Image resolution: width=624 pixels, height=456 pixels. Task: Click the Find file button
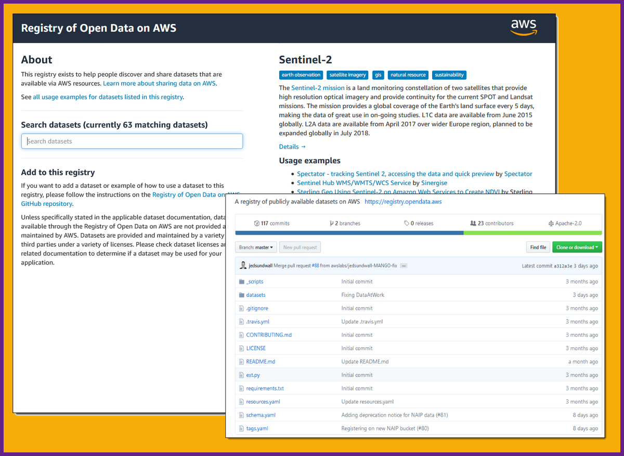(x=538, y=247)
